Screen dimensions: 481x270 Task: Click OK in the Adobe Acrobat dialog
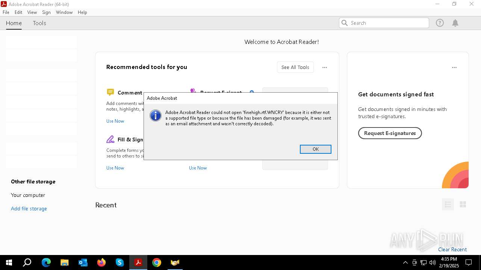[315, 149]
